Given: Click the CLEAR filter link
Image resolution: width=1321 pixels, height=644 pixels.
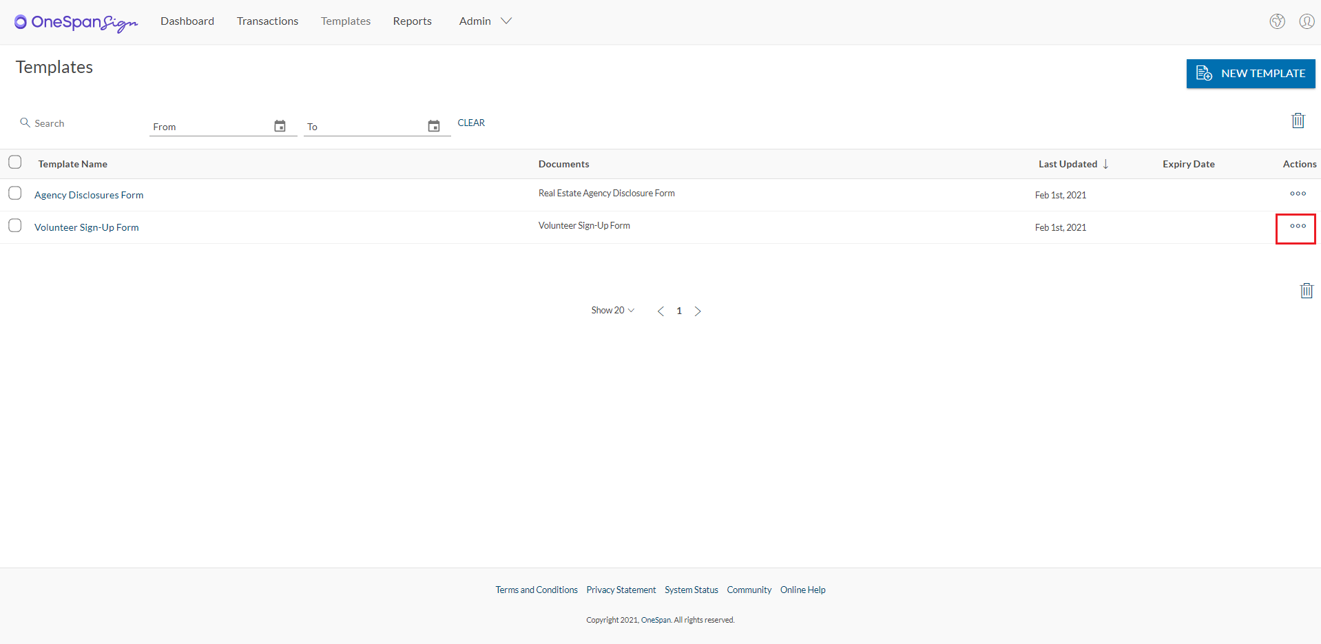Looking at the screenshot, I should 471,123.
